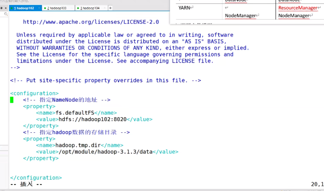This screenshot has width=324, height=191.
Task: Click fs.defaultFS property name
Action: click(x=75, y=113)
